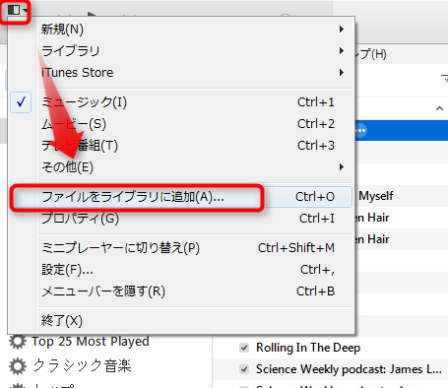Select Rolling In The Deep song row

[330, 348]
